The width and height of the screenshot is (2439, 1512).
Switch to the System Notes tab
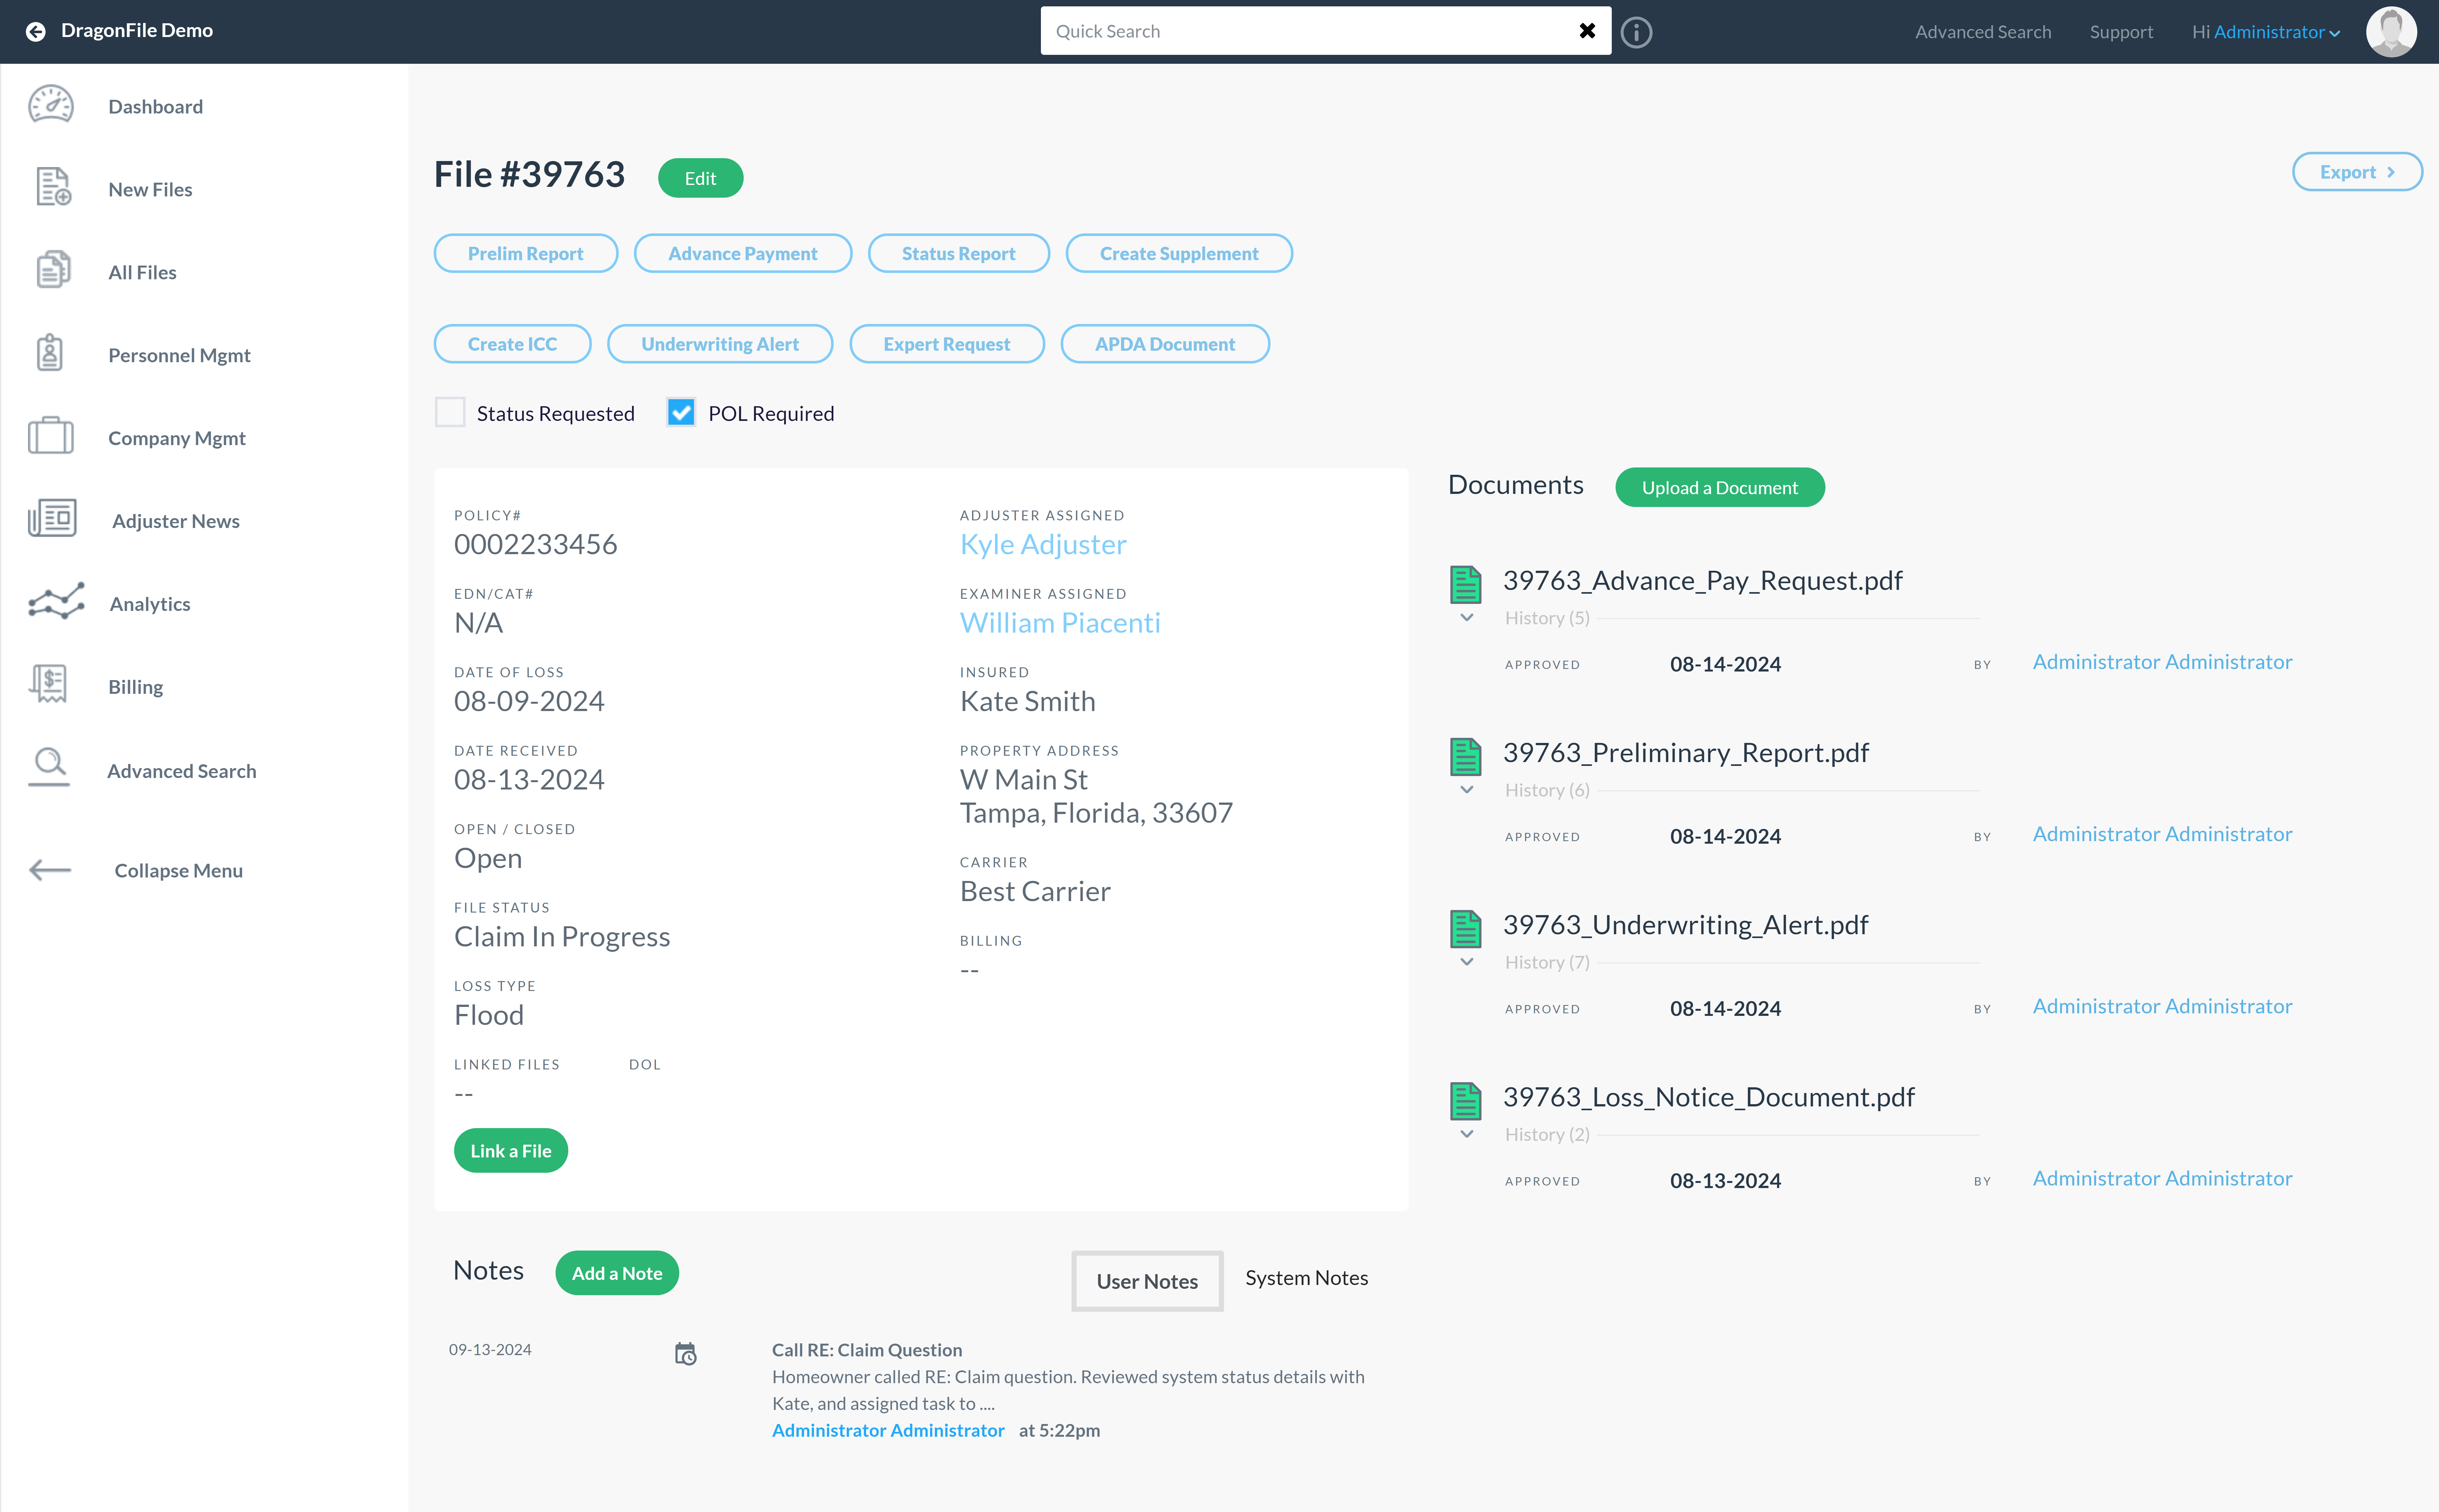(1306, 1278)
